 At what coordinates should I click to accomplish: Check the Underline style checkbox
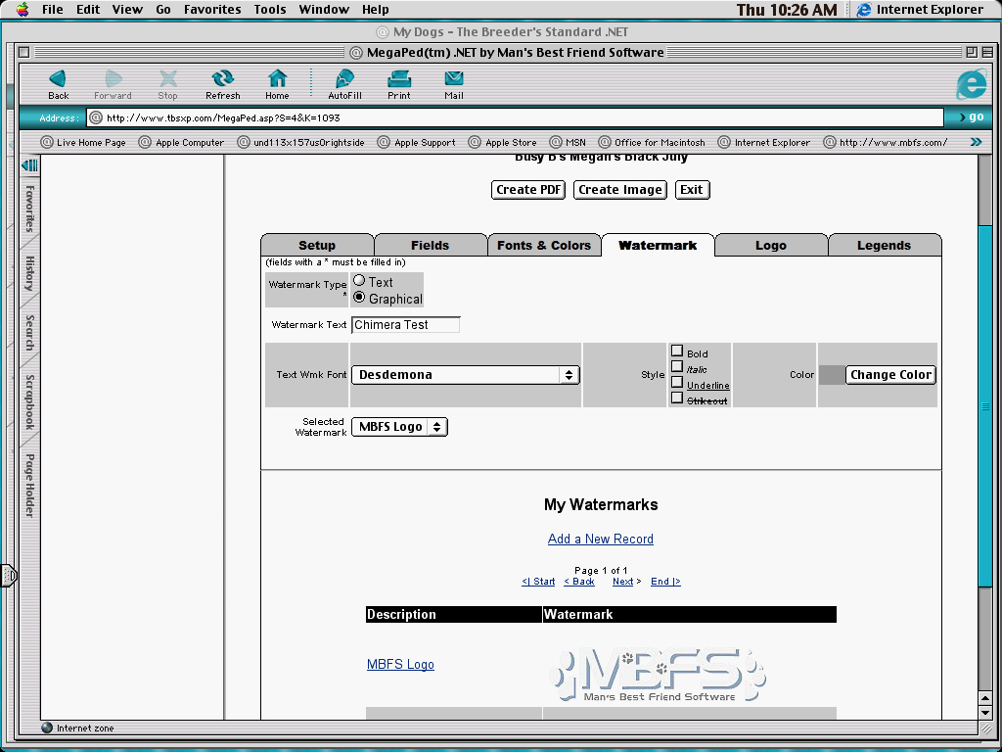click(x=677, y=383)
